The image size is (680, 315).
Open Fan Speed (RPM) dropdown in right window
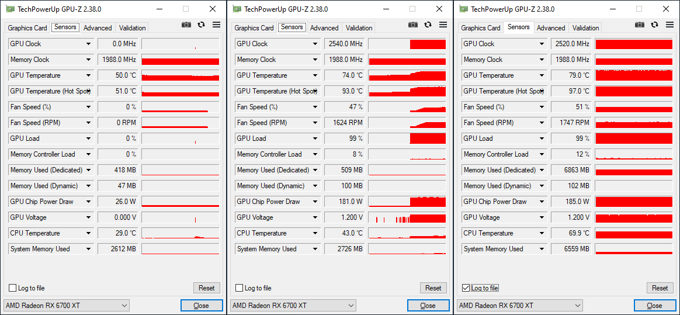542,123
